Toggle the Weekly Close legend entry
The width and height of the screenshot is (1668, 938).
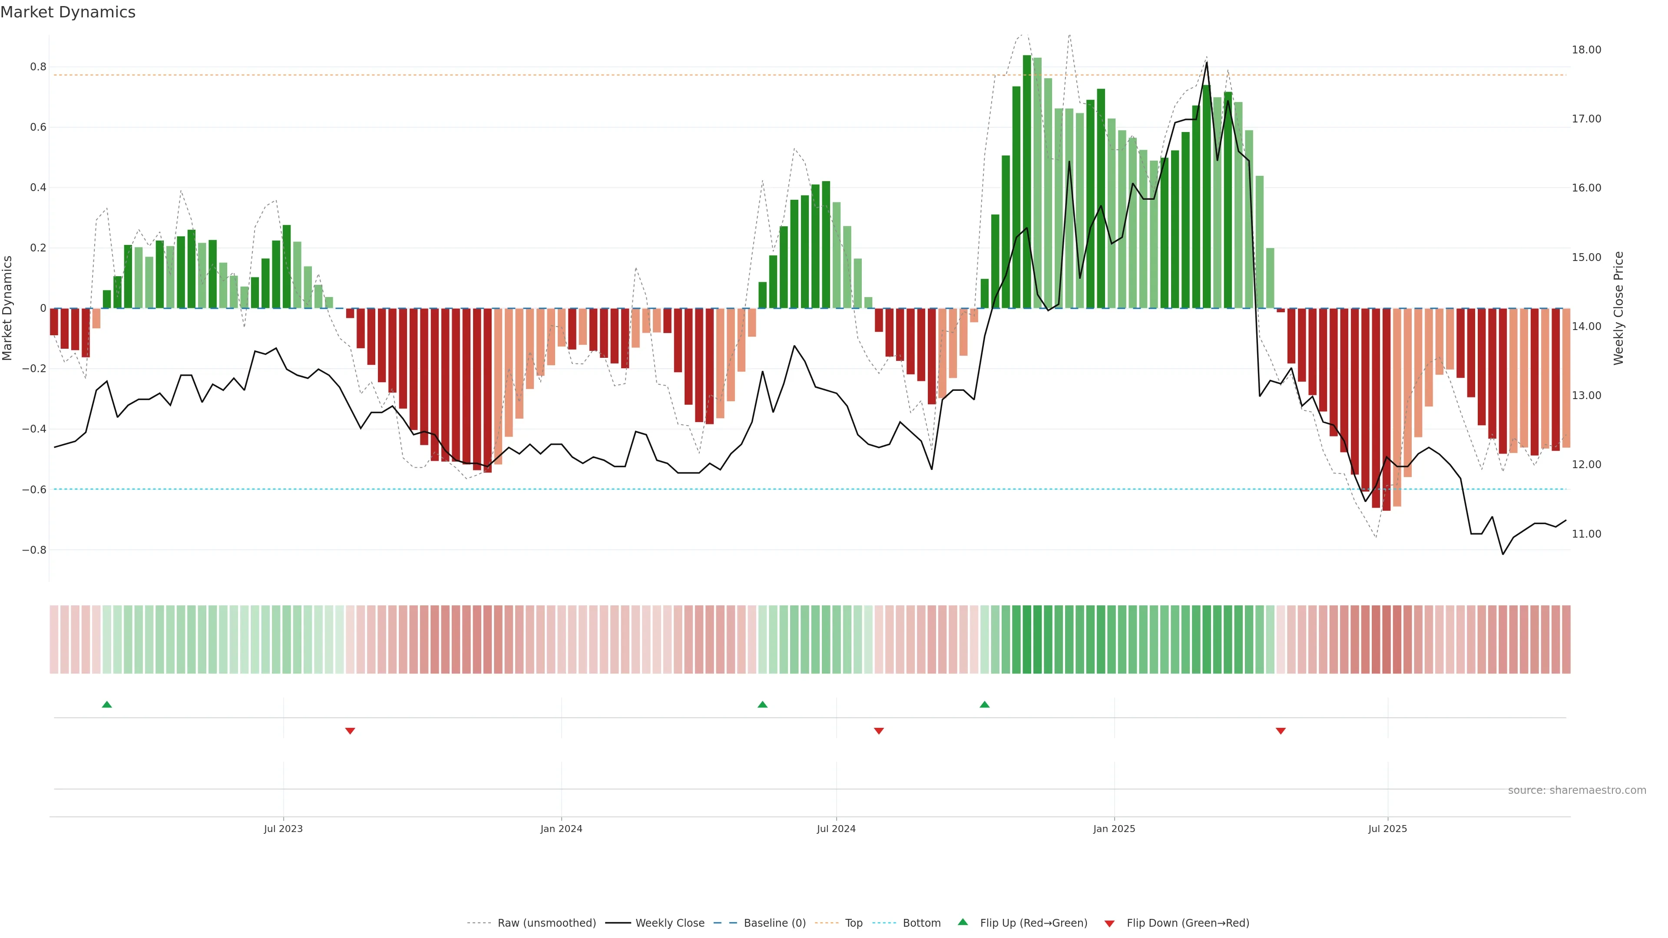[x=669, y=923]
